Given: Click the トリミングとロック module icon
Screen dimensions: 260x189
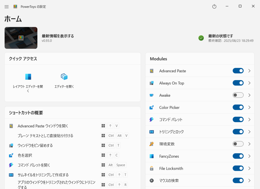Looking at the screenshot, I should [152, 132].
